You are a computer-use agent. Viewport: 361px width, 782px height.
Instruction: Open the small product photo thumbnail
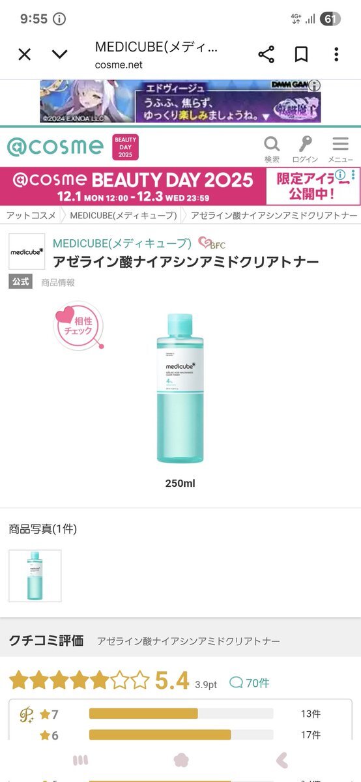(x=35, y=576)
